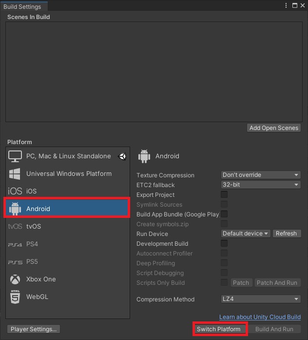
Task: Select the PS5 platform row
Action: pyautogui.click(x=68, y=262)
